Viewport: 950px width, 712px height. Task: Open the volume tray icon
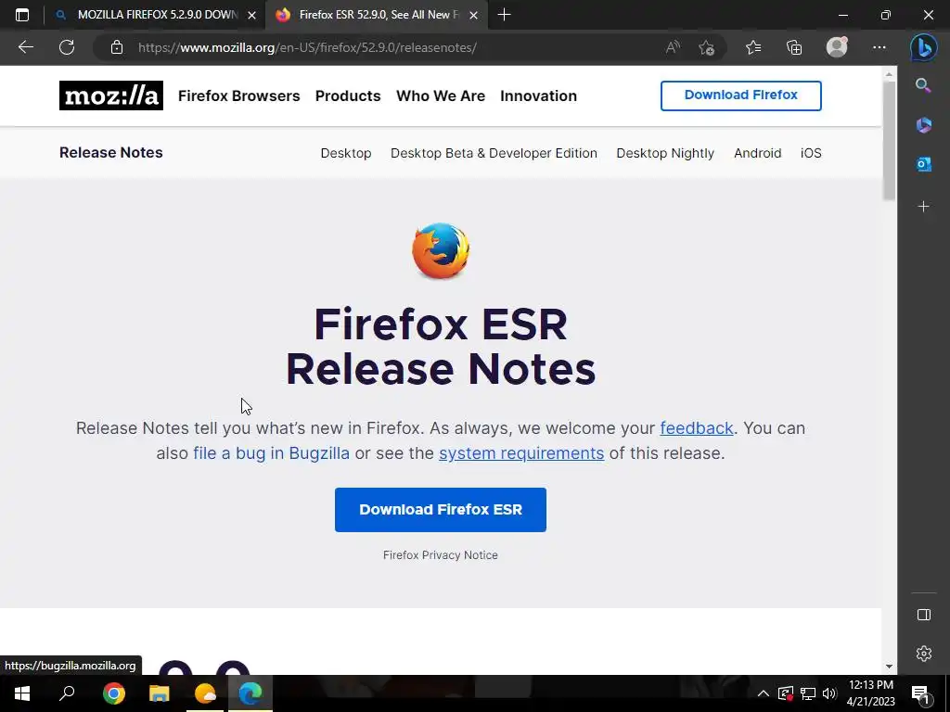point(829,693)
